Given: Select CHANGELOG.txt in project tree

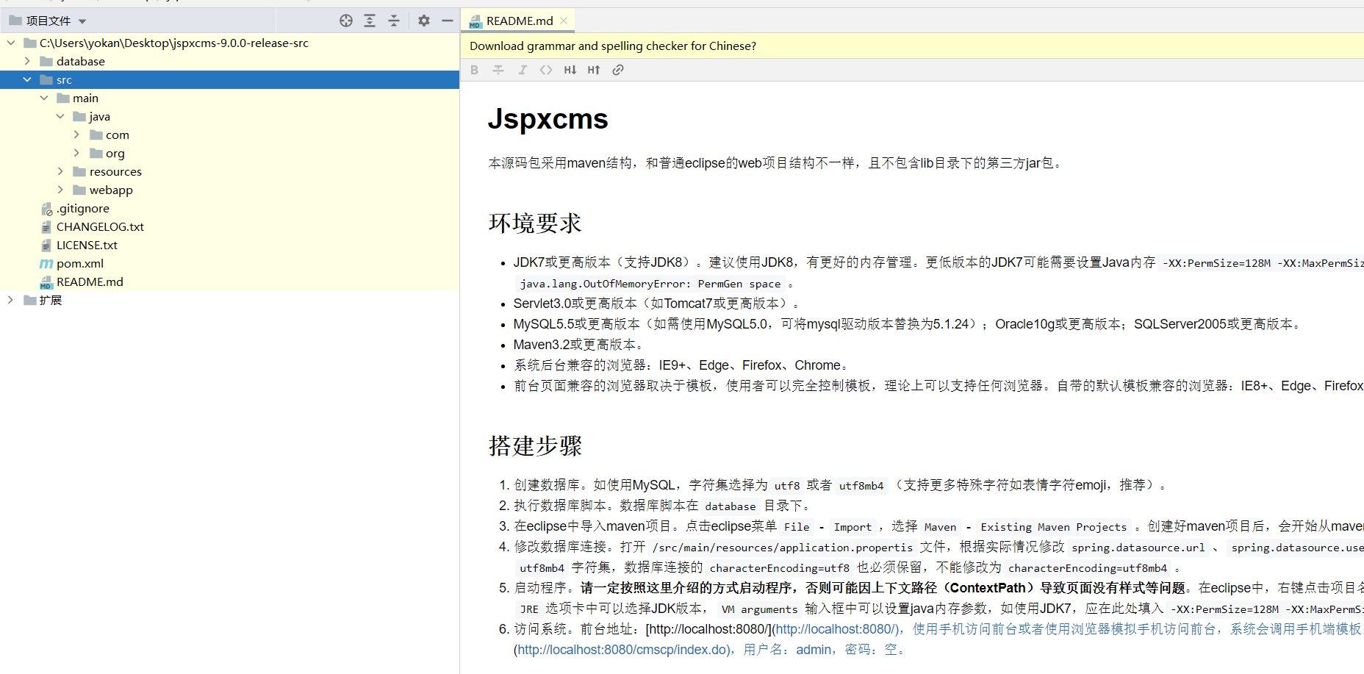Looking at the screenshot, I should (x=100, y=227).
